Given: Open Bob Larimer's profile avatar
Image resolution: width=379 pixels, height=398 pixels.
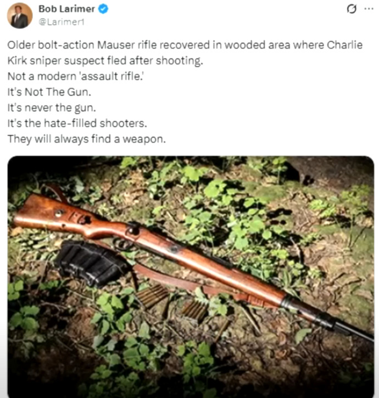Looking at the screenshot, I should coord(20,15).
